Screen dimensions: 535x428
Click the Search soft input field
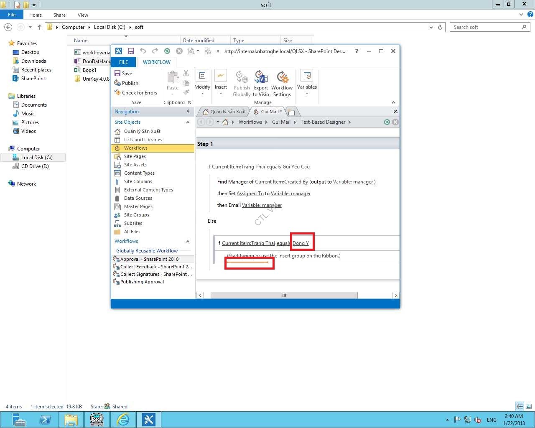click(x=485, y=27)
